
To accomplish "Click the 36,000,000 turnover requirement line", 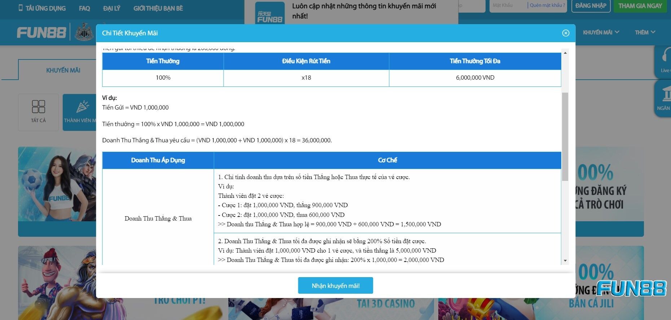I will coord(217,140).
